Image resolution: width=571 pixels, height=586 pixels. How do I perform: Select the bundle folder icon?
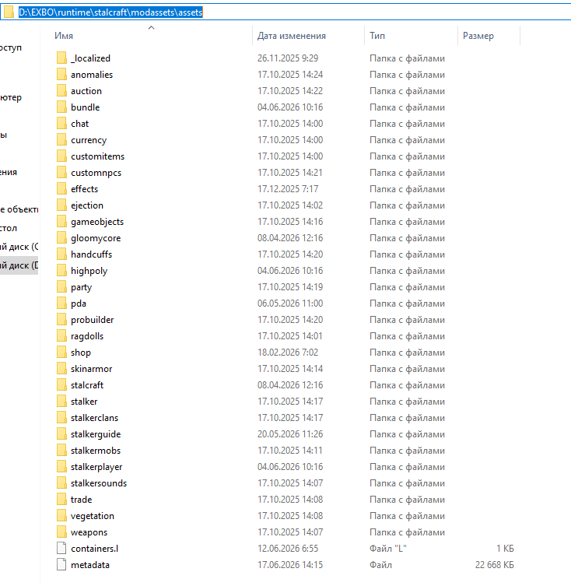[x=61, y=107]
